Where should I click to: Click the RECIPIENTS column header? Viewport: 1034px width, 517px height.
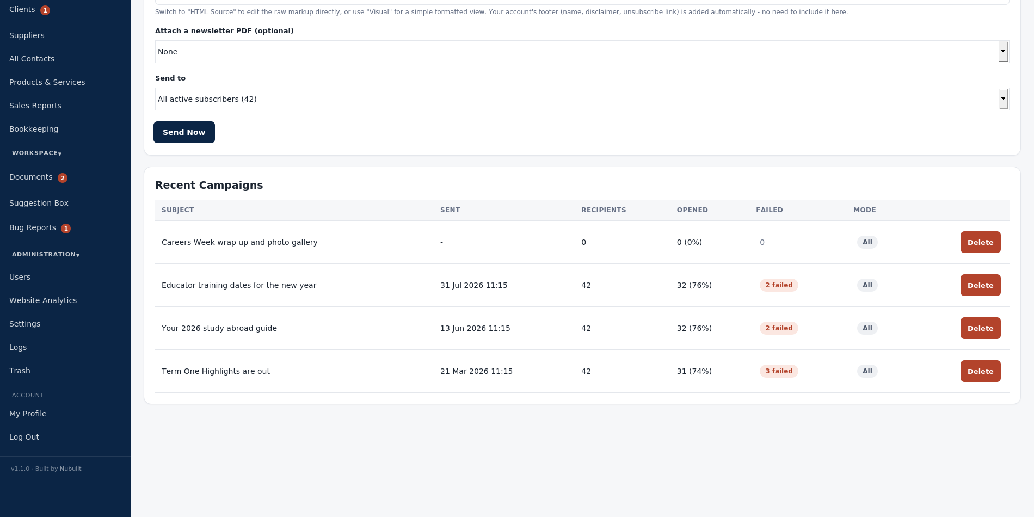[x=604, y=210]
